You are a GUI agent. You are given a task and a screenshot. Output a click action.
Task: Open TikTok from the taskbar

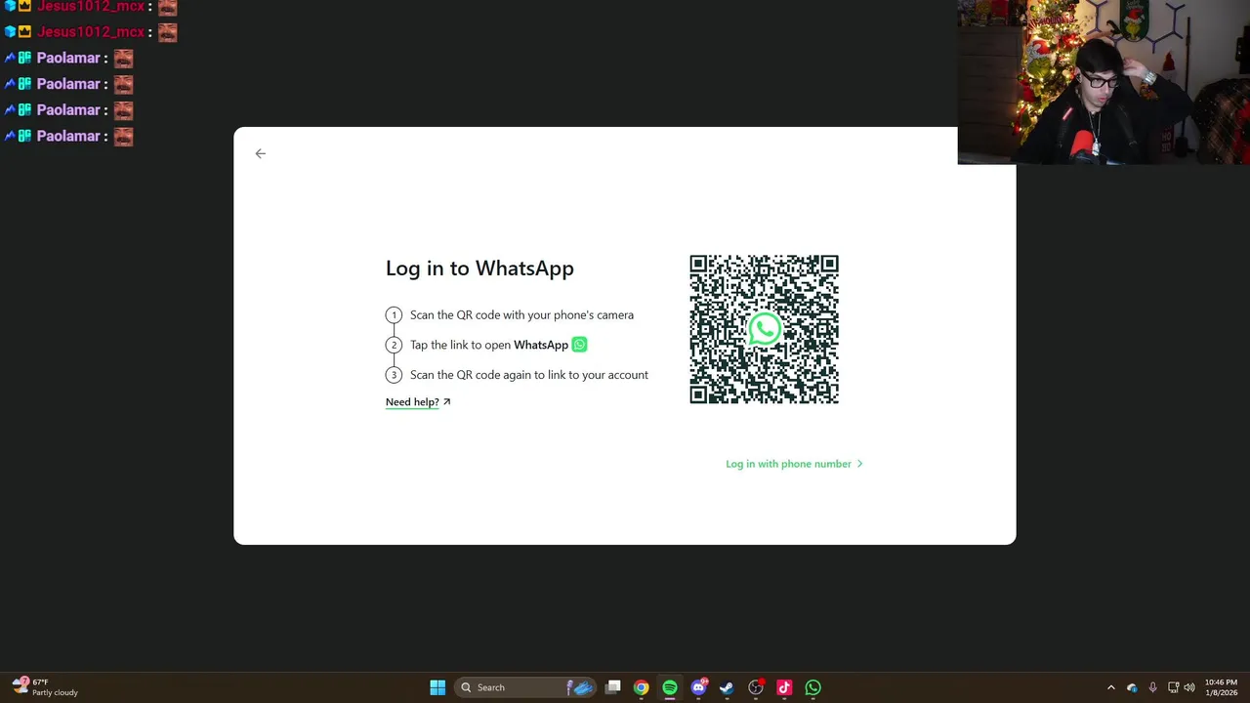[x=784, y=687]
